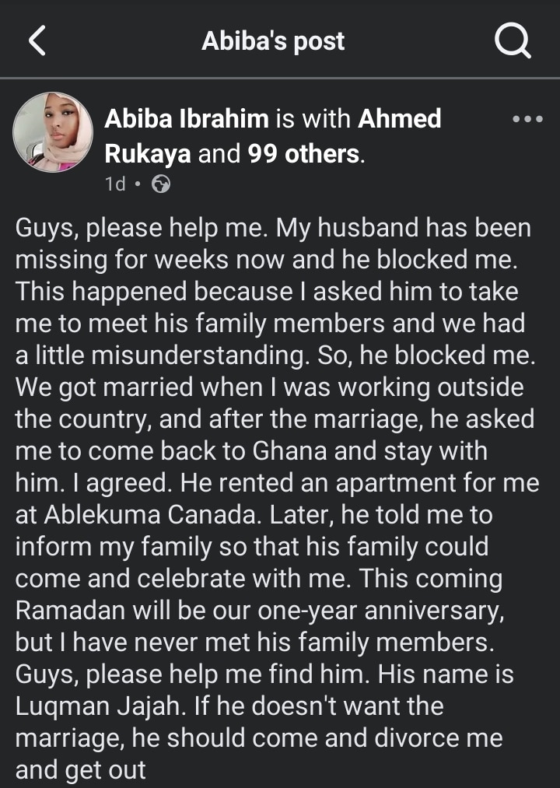This screenshot has width=560, height=788.
Task: Tap the word Ramadan in the post
Action: [71, 611]
